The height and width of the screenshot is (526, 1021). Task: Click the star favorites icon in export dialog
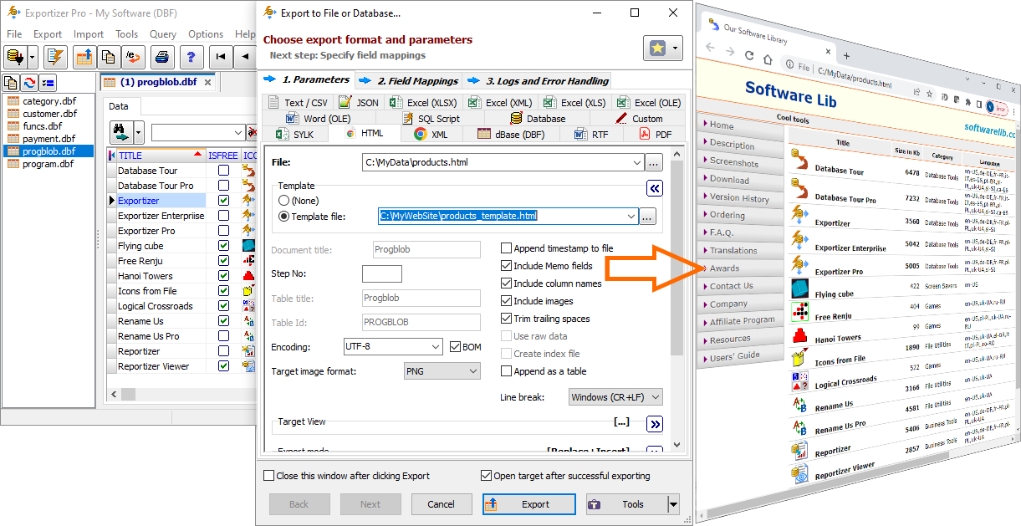point(657,48)
